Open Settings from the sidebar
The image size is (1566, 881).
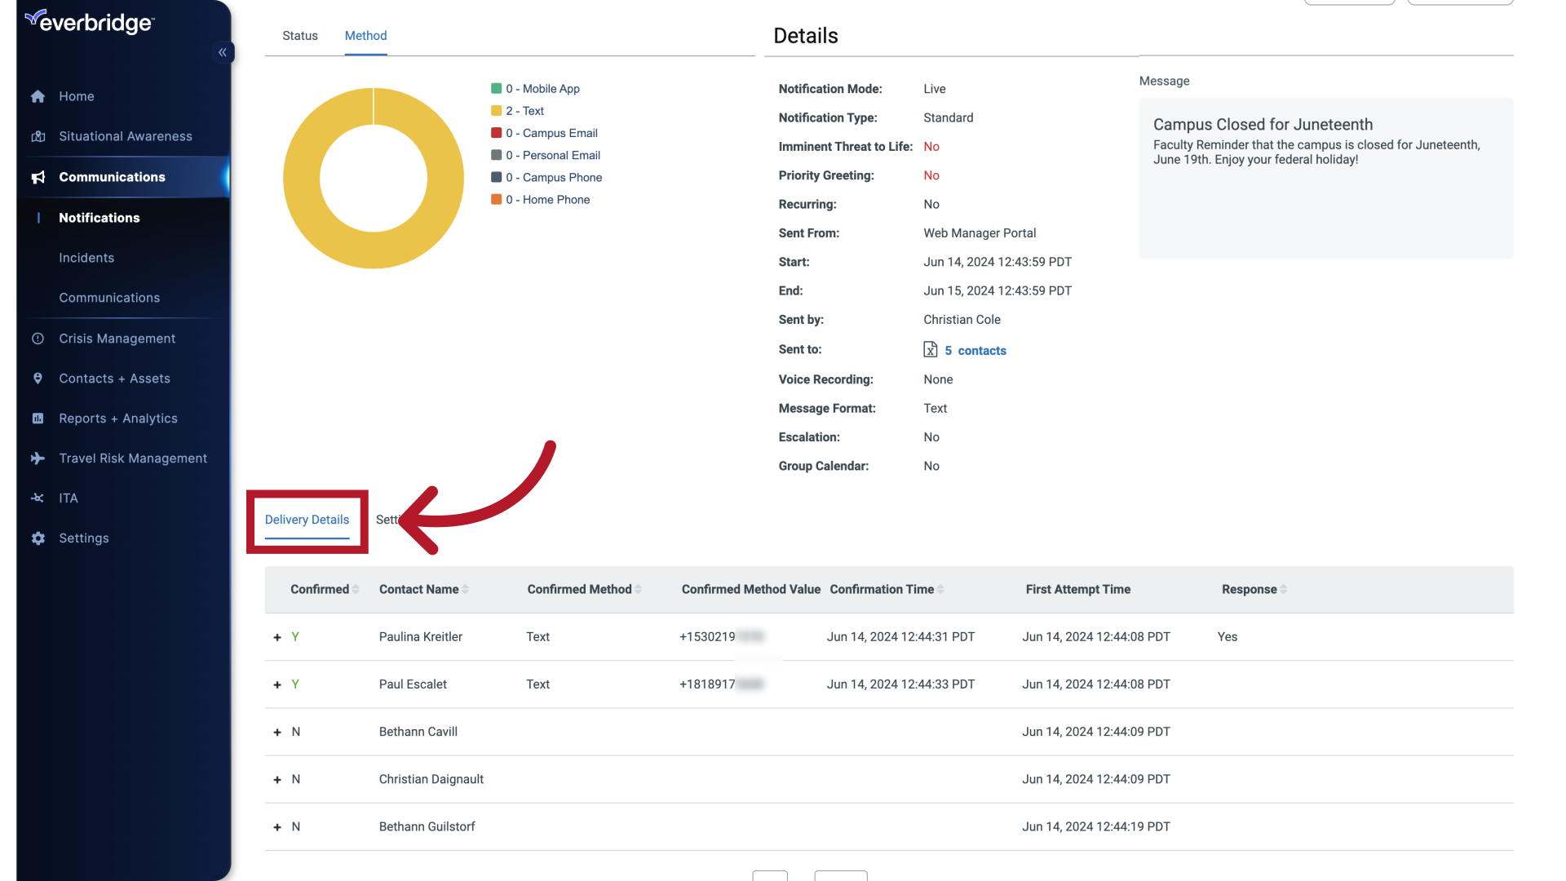(x=83, y=538)
